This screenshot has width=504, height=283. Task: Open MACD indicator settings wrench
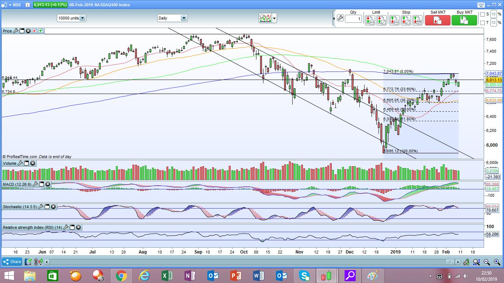(36, 184)
